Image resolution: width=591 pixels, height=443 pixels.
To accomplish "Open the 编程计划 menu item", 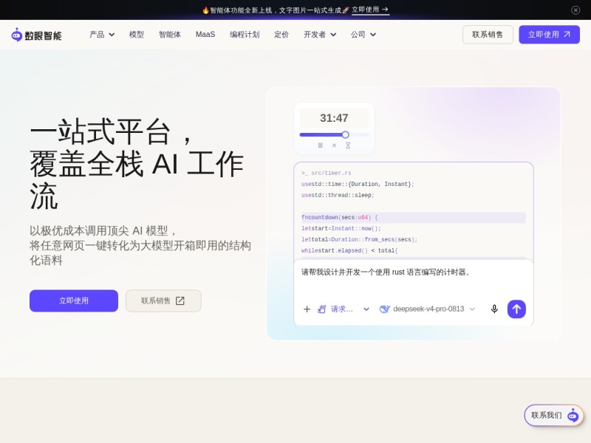I will [245, 35].
